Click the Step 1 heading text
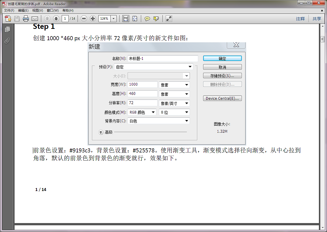Image resolution: width=327 pixels, height=232 pixels. point(44,27)
